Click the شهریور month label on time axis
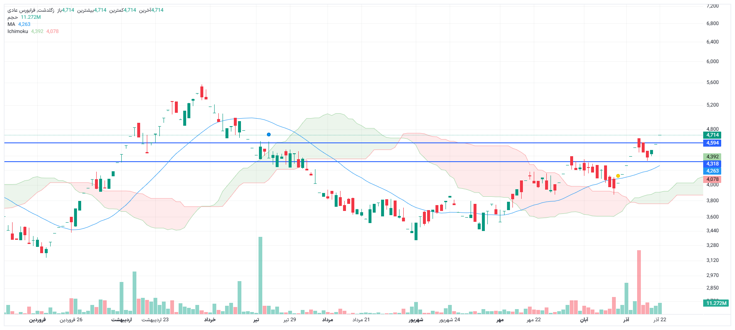The image size is (735, 330). pos(416,320)
